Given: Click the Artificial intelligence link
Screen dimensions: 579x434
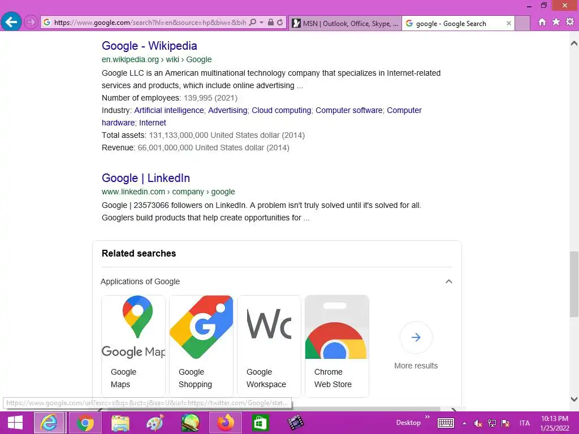Looking at the screenshot, I should tap(168, 110).
